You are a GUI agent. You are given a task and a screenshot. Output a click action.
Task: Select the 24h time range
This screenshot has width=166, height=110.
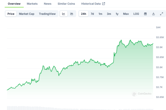tap(83, 14)
